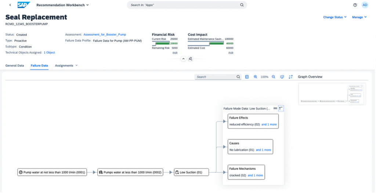Click 'and 1 more' in Failure Mechanisms
Viewport: 376px width, 193px height.
click(256, 175)
